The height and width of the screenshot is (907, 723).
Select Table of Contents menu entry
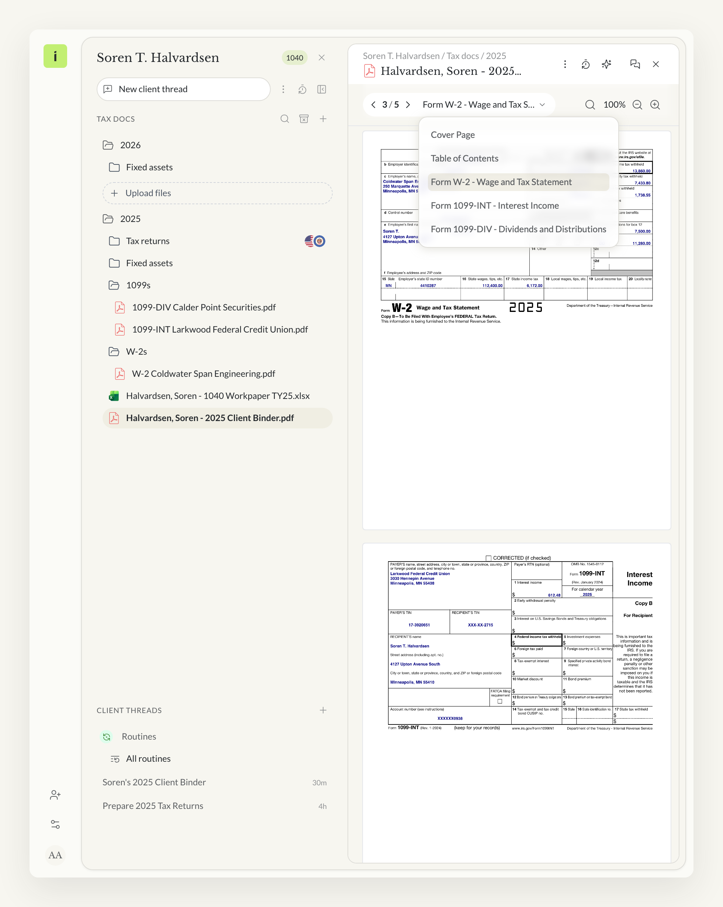(x=518, y=159)
